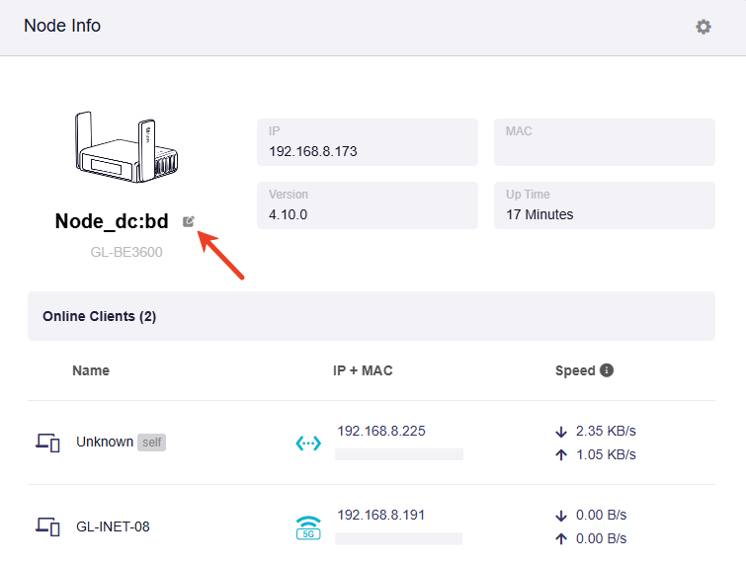Screen dimensions: 746x565
Task: Click the self badge
Action: 152,443
